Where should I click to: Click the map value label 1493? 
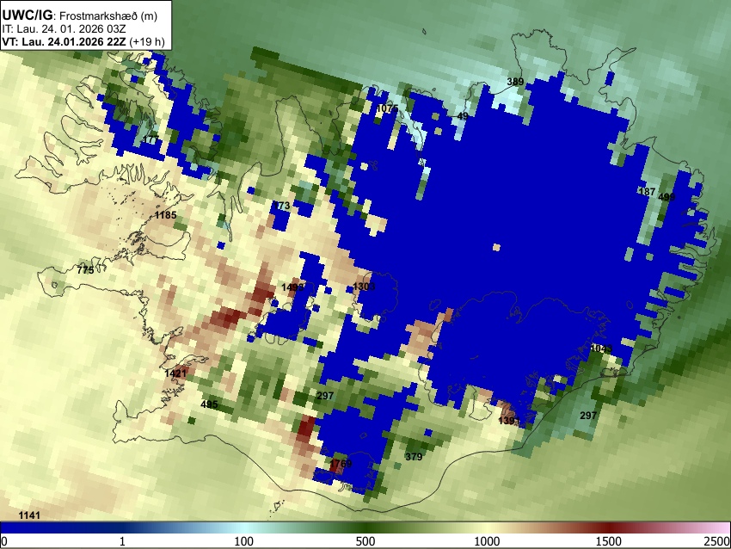(292, 287)
